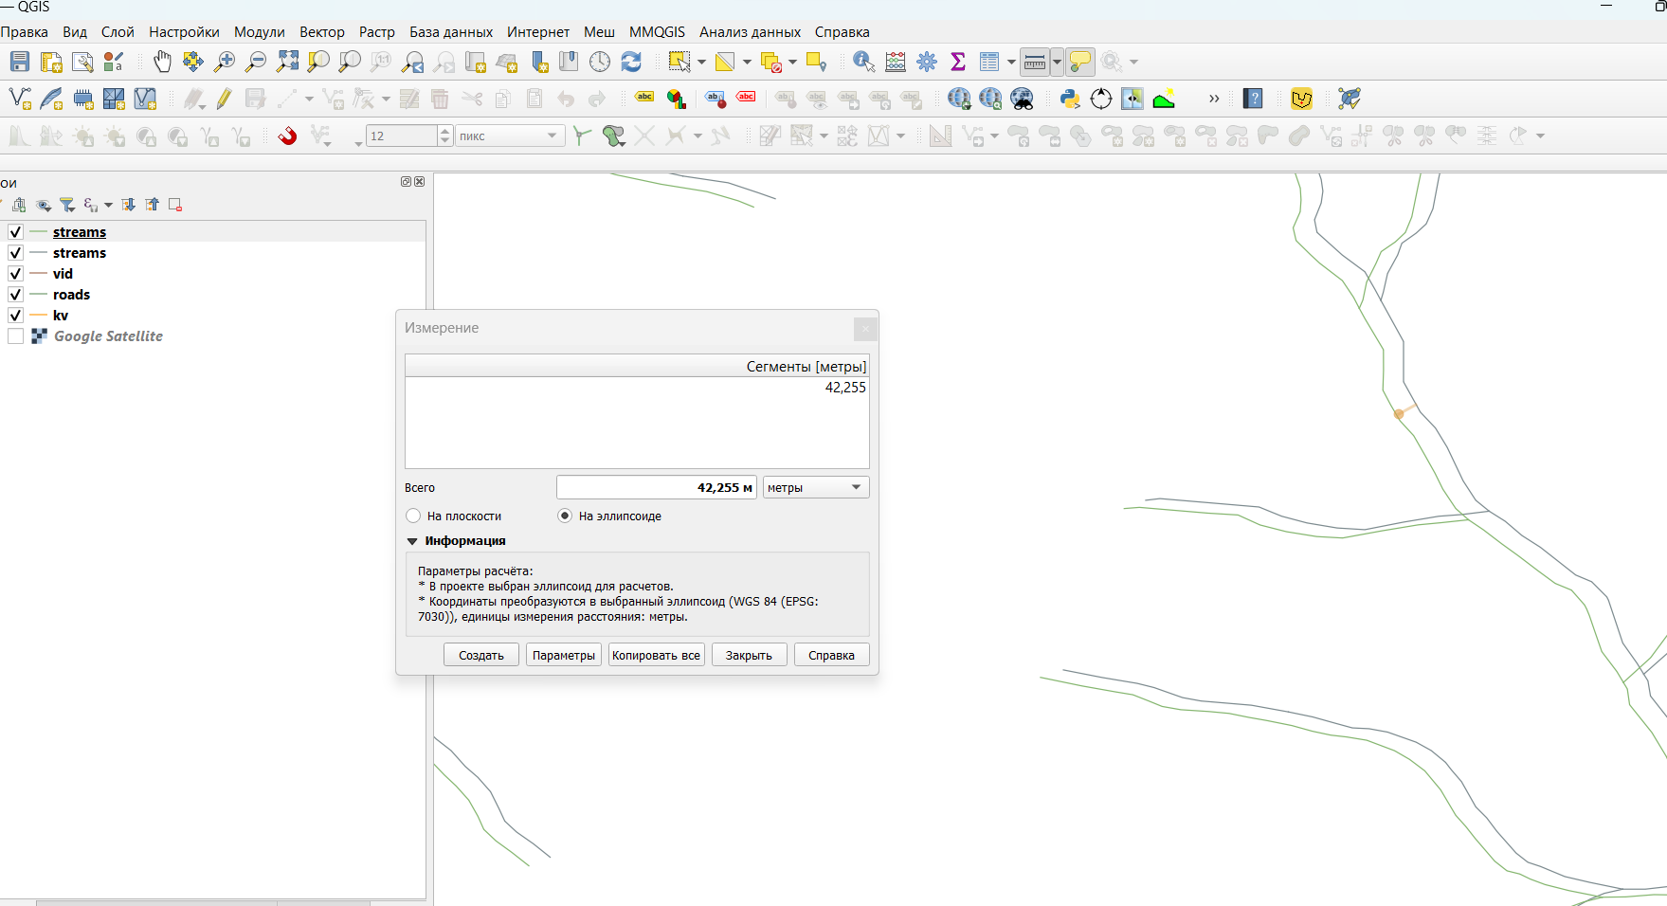Select the Pan Map hand tool
Screen dimensions: 1667x906
click(x=162, y=62)
